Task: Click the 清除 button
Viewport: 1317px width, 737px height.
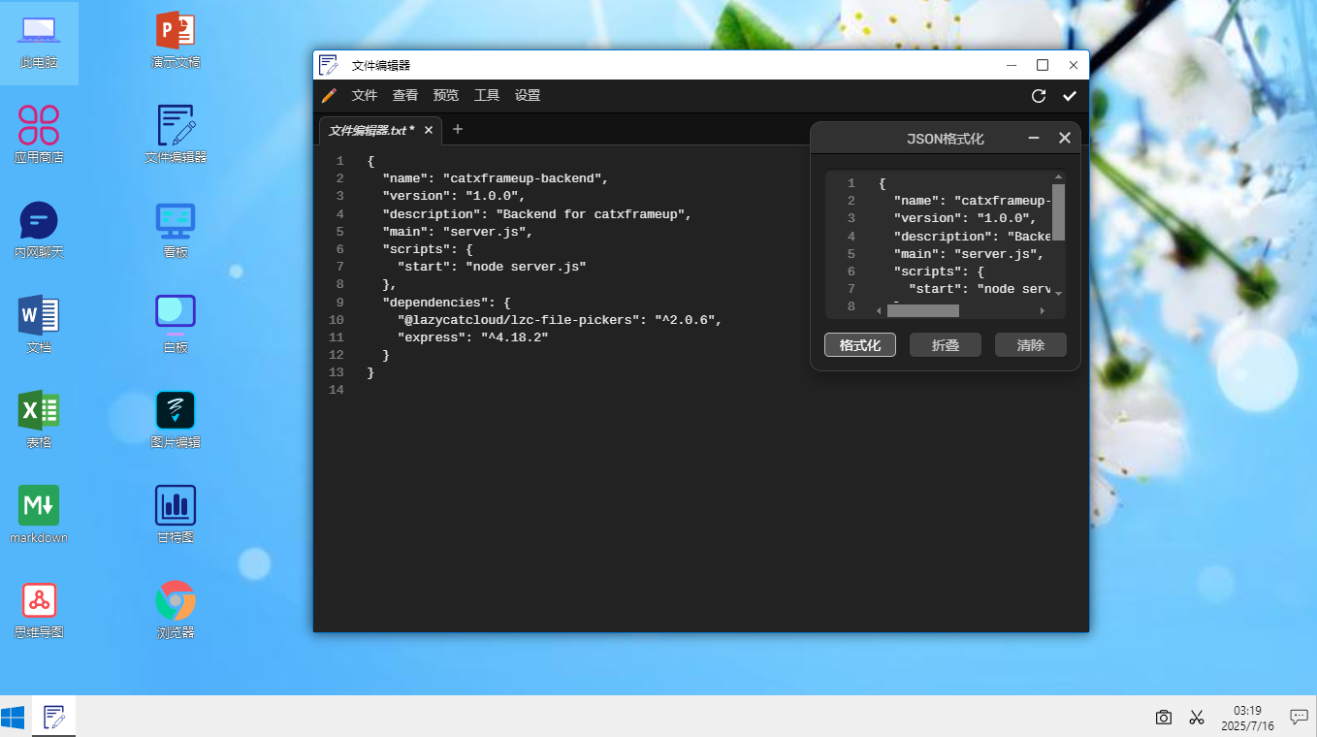Action: pyautogui.click(x=1031, y=345)
